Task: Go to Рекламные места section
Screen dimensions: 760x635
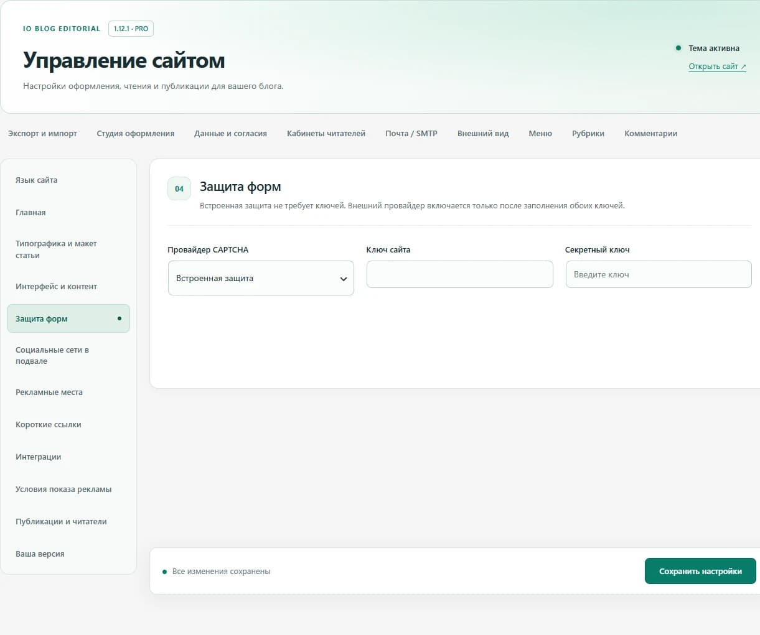Action: pos(68,392)
